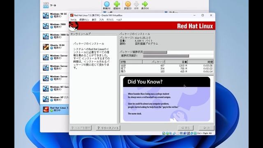Click the optical drive status bar icon

(x=167, y=133)
